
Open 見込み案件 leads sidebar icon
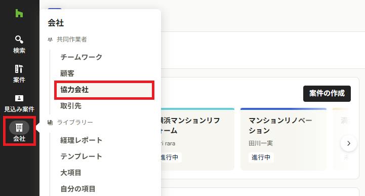(19, 98)
